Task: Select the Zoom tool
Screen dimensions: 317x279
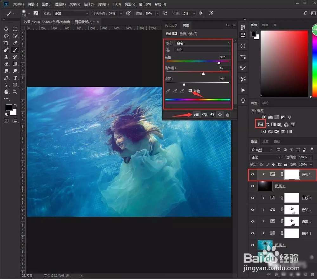Action: (15, 92)
